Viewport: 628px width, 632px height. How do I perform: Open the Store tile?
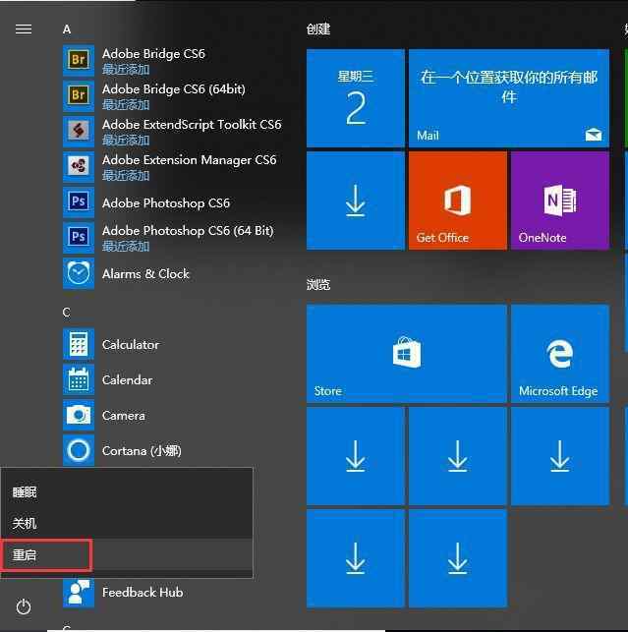point(406,354)
